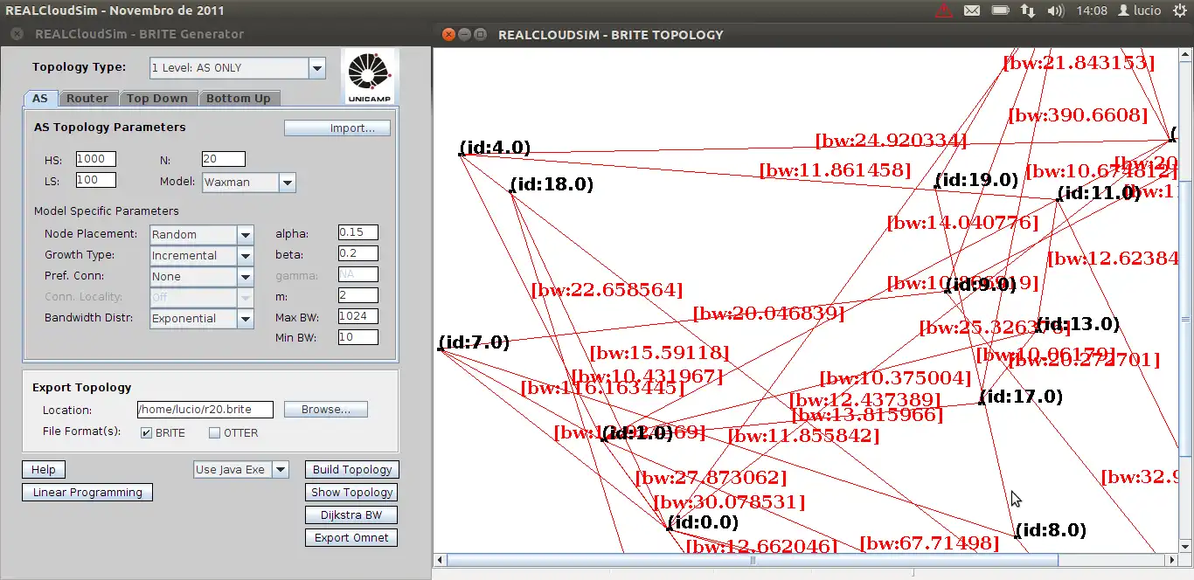Open the Use Java Exe dropdown
This screenshot has width=1194, height=580.
click(241, 469)
